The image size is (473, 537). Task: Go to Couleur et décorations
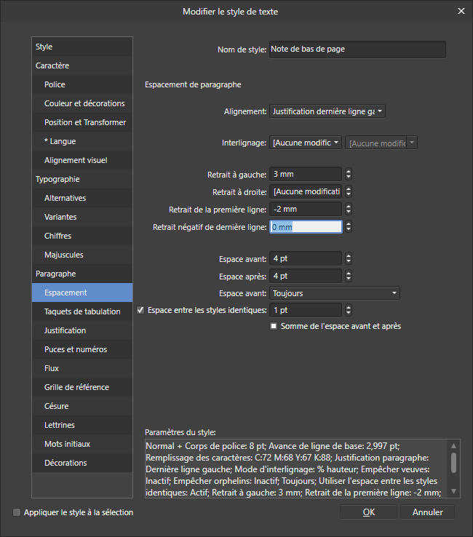82,103
